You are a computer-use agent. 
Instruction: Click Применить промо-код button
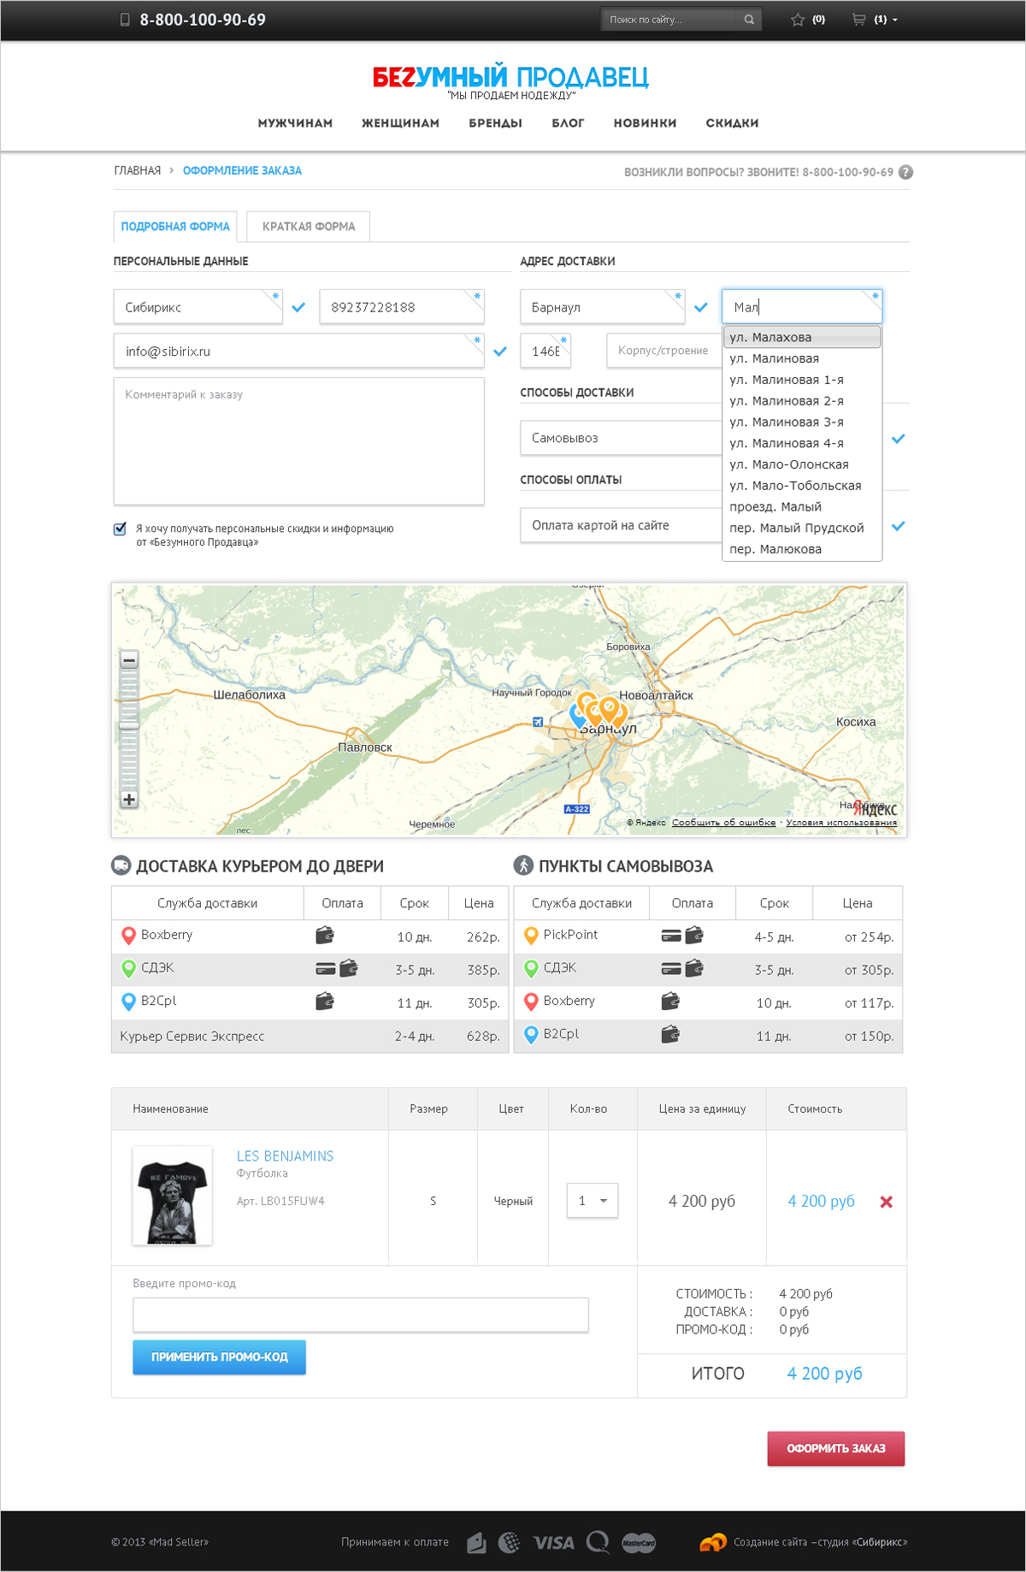(219, 1357)
